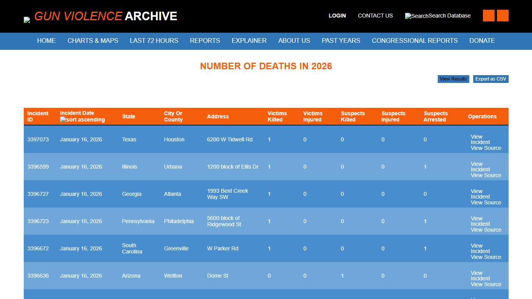Click View Source for incident 3397073
Viewport: 532px width, 299px height.
point(486,148)
